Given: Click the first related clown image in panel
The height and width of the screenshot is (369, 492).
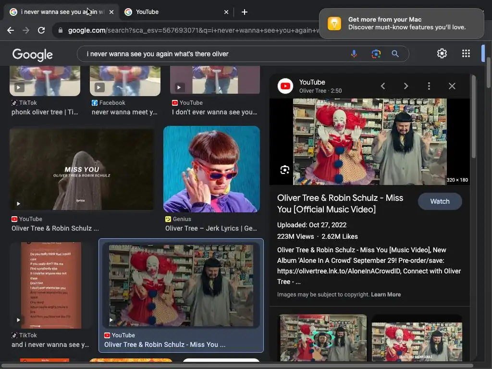Looking at the screenshot, I should [x=323, y=338].
